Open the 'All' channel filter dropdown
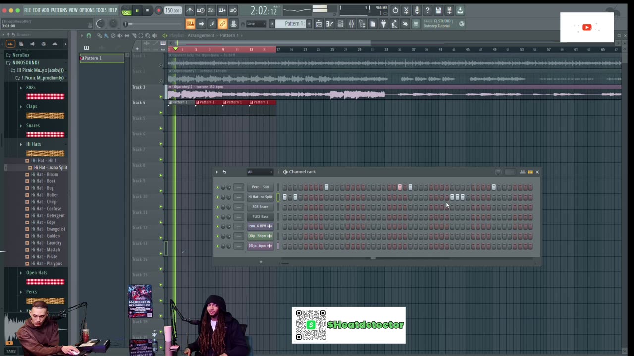The image size is (634, 356). (x=260, y=172)
